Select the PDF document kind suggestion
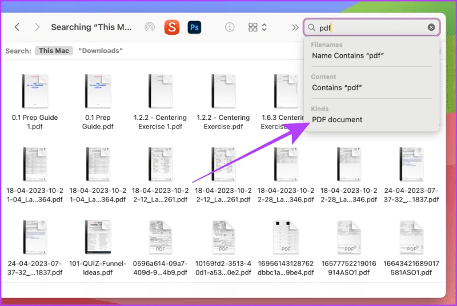 tap(337, 120)
